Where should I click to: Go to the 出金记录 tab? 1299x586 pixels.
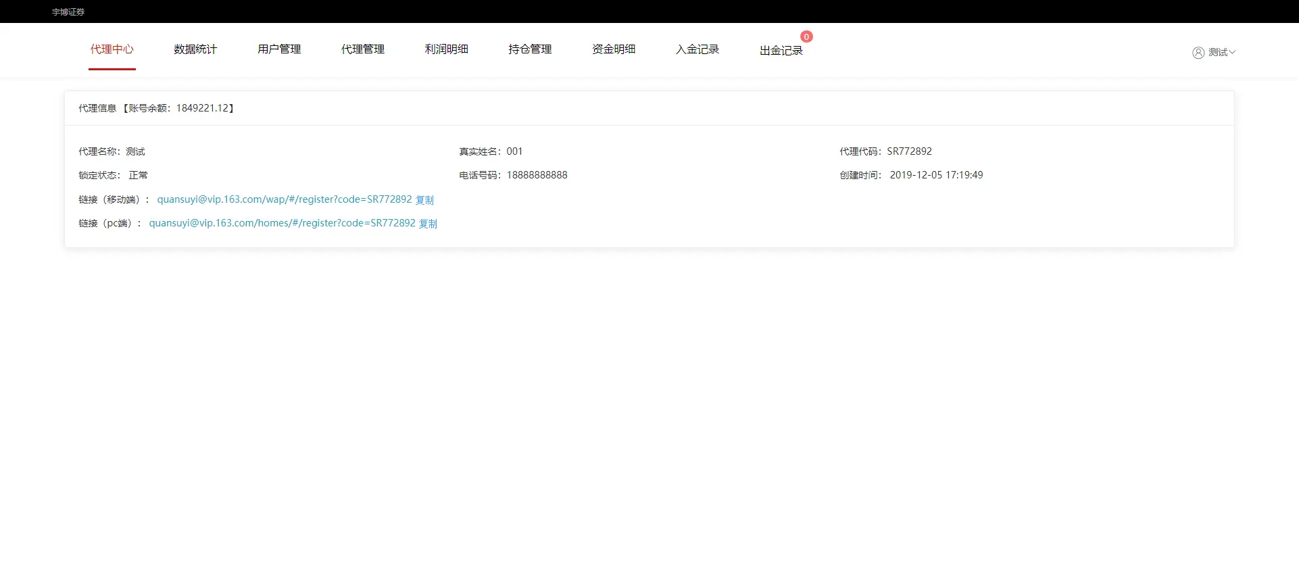781,51
